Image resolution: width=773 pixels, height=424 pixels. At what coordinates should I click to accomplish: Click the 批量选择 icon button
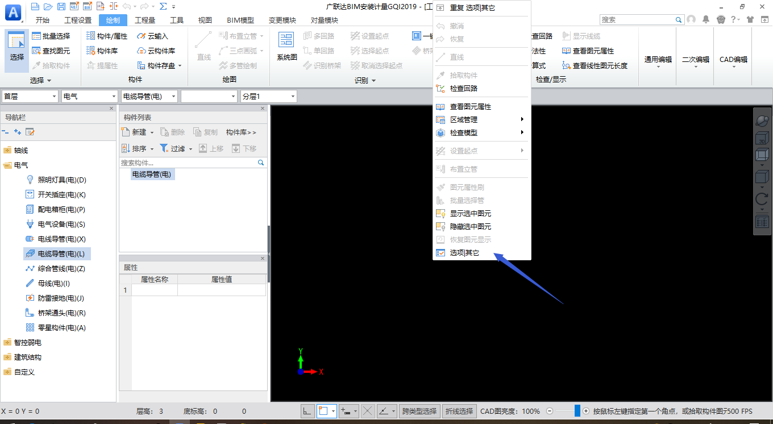click(51, 36)
